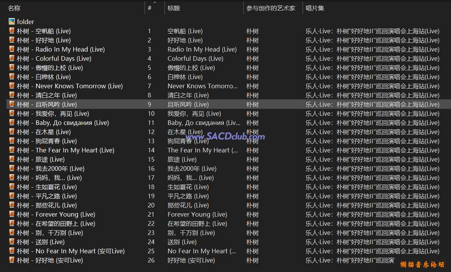The height and width of the screenshot is (272, 451).
Task: Click track number 16 for 我去2000年
Action: 151,168
